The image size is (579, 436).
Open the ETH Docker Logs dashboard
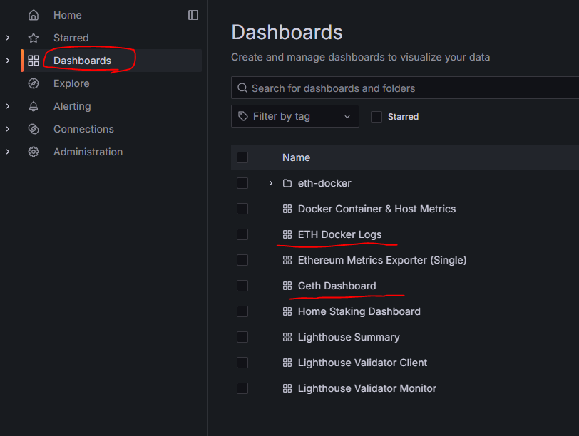pos(339,234)
